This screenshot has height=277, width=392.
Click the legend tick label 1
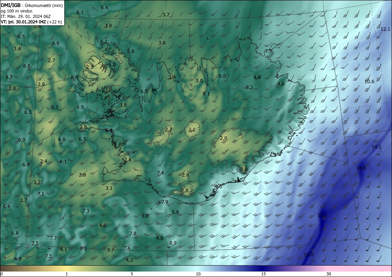tap(67, 274)
